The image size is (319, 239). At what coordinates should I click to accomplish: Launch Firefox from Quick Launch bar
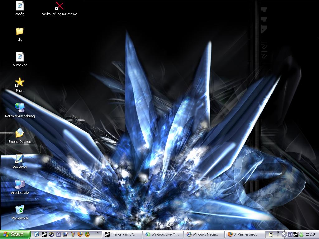click(80, 234)
